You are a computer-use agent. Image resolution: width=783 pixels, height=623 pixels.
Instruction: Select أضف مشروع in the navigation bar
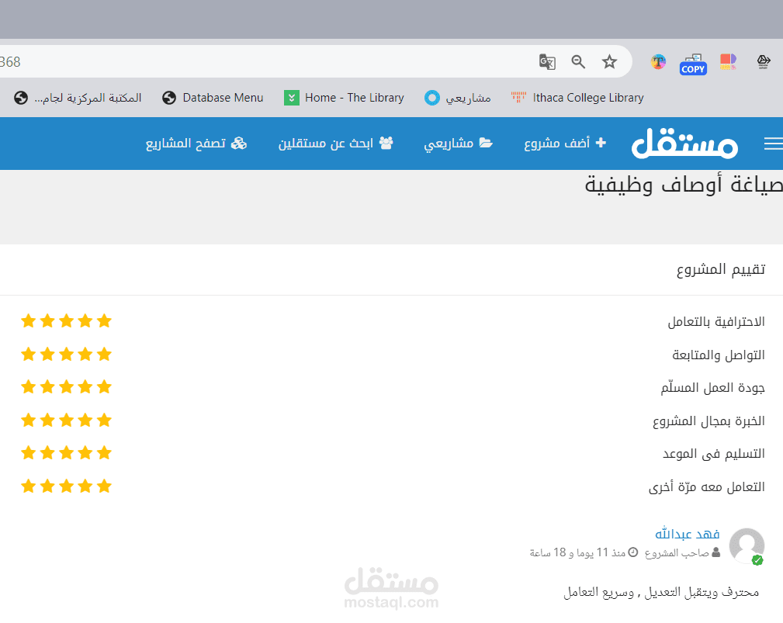pos(565,144)
